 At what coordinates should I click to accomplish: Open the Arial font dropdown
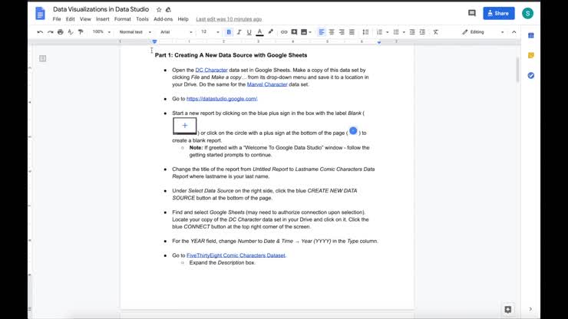(x=176, y=32)
